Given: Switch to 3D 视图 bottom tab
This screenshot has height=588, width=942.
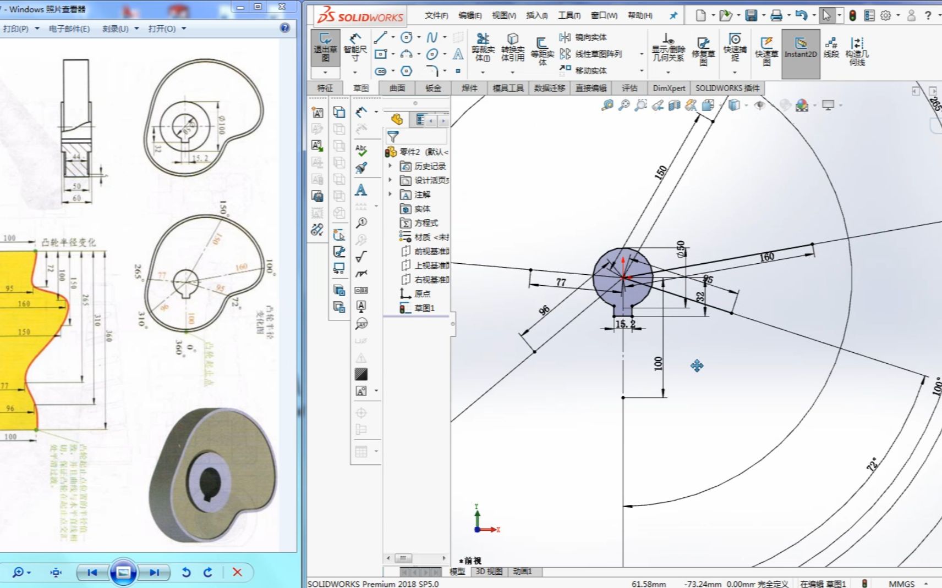Looking at the screenshot, I should coord(489,572).
